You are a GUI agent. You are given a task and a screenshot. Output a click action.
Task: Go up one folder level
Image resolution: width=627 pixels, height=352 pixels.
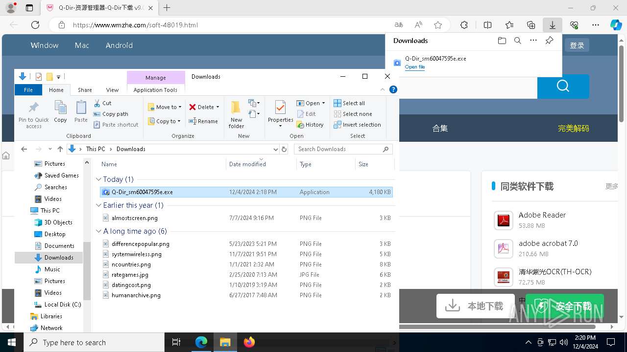[x=60, y=149]
